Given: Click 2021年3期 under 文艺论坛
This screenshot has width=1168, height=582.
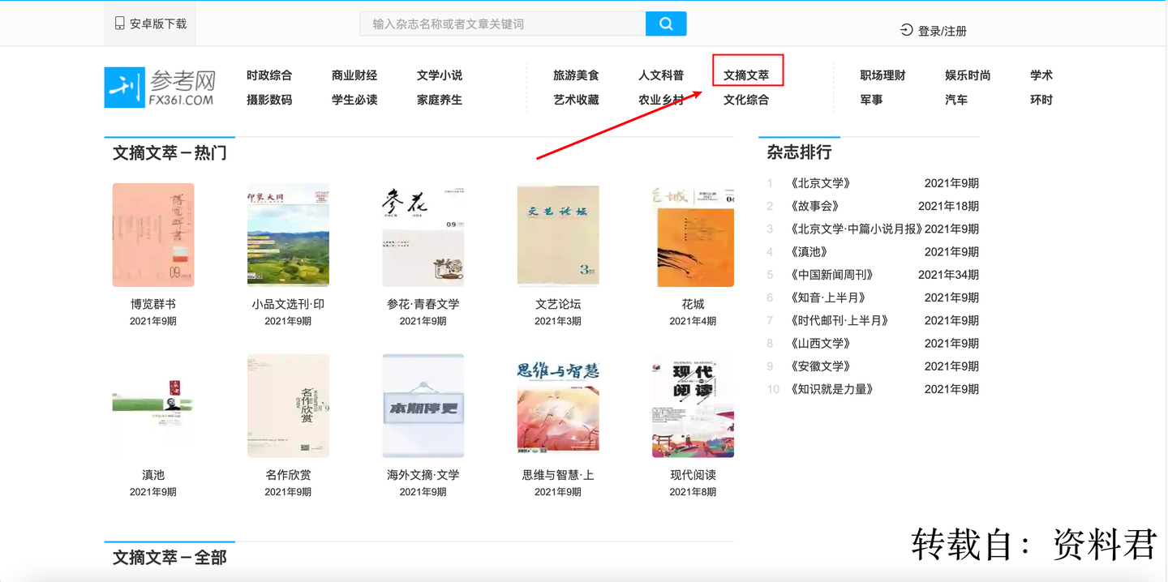Looking at the screenshot, I should pos(558,321).
